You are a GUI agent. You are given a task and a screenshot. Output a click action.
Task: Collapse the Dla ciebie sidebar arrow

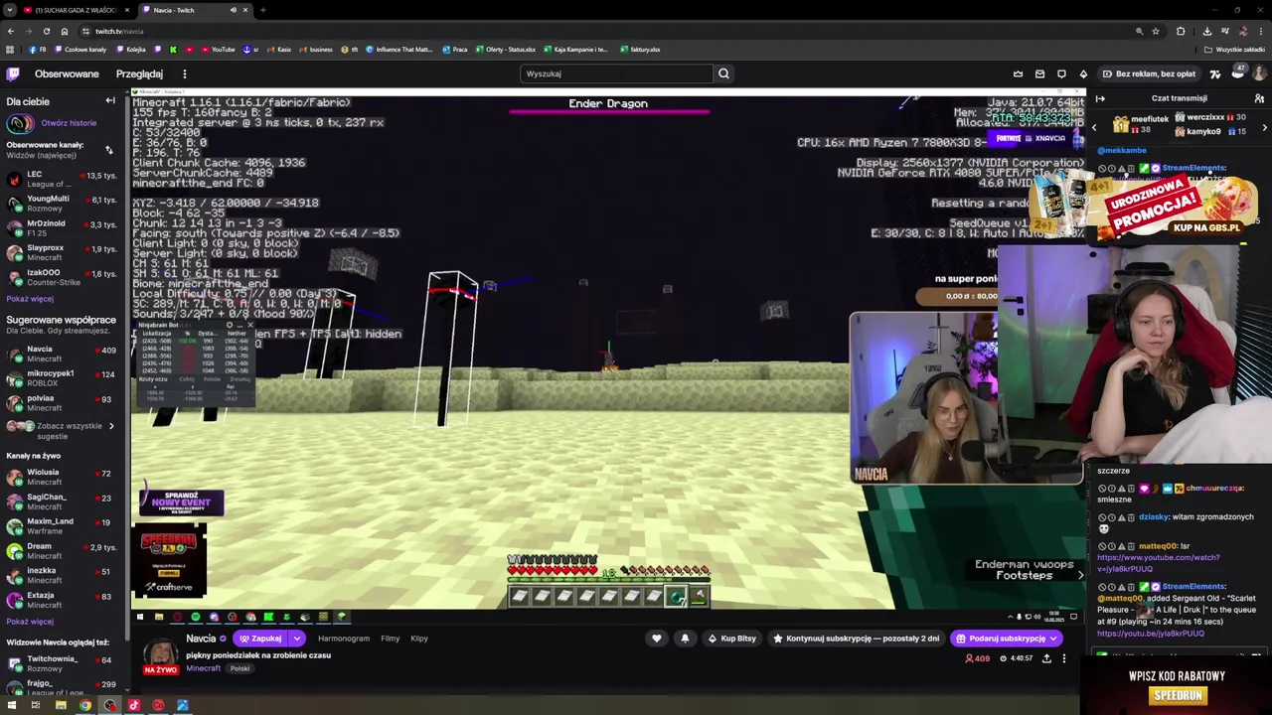[110, 101]
